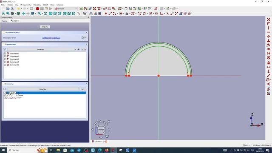Toggle the grid icon in top toolbar
This screenshot has width=272, height=153.
tap(161, 8)
